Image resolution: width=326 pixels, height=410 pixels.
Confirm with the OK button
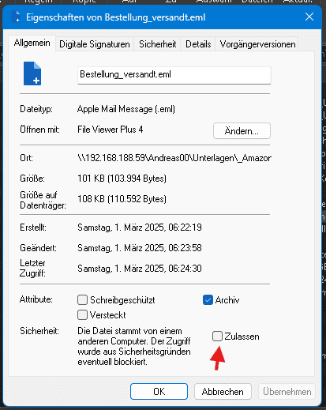point(159,391)
